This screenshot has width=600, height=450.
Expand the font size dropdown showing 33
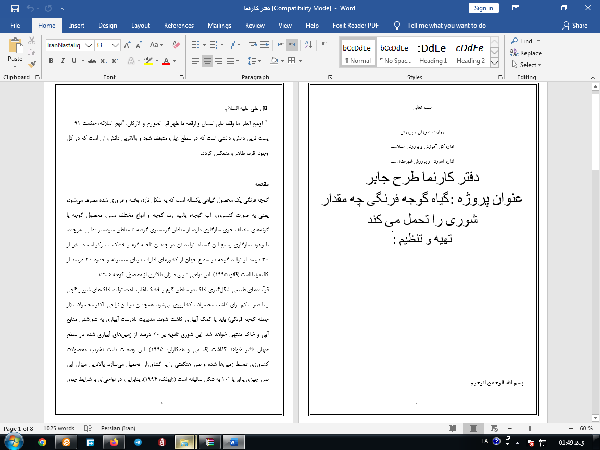tap(116, 45)
